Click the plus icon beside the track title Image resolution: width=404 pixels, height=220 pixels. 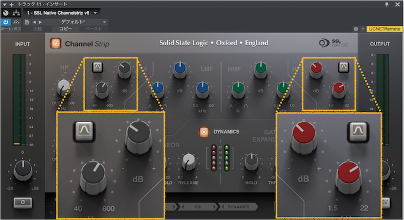tap(12, 4)
